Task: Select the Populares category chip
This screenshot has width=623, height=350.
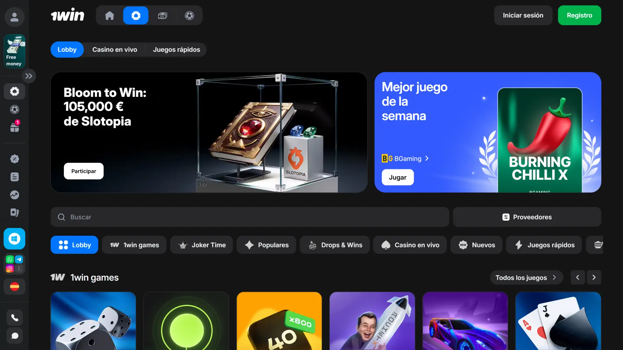Action: 266,245
